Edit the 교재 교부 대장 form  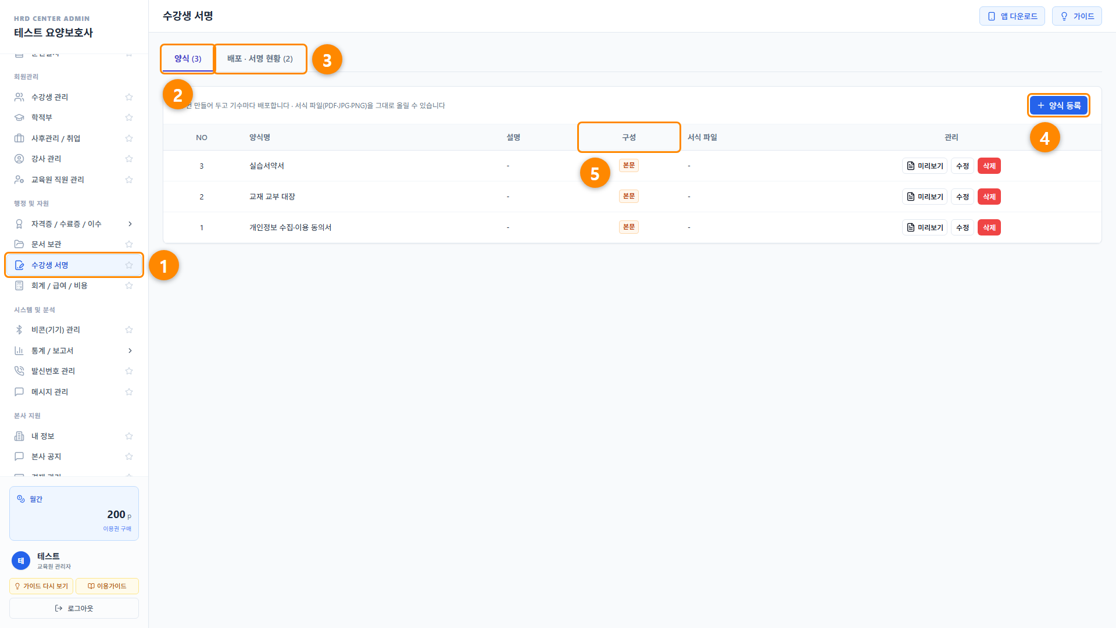[962, 197]
